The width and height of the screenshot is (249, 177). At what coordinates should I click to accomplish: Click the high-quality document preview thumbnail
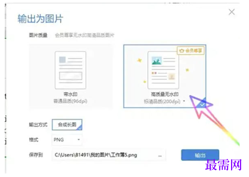(163, 70)
